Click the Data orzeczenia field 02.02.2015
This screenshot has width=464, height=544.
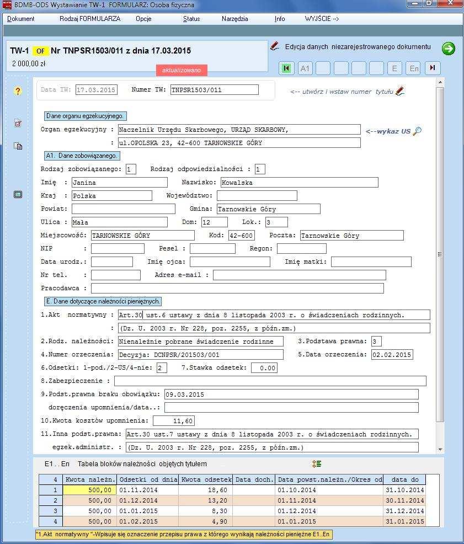coord(392,355)
